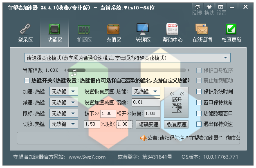Close the 守望者加速器 window
Viewport: 256px width, 168px height.
[245, 7]
